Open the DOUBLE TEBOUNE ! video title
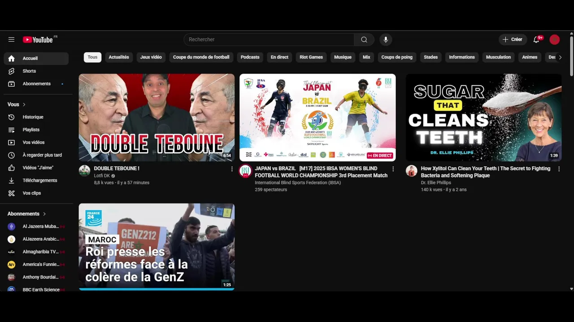 click(117, 169)
